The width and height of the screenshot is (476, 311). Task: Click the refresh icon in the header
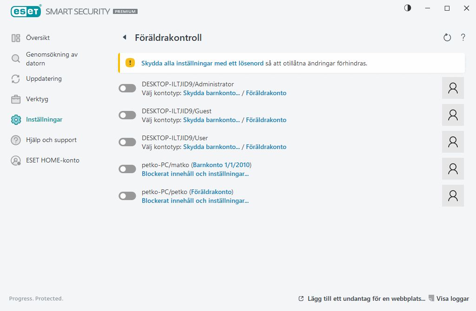click(x=447, y=38)
